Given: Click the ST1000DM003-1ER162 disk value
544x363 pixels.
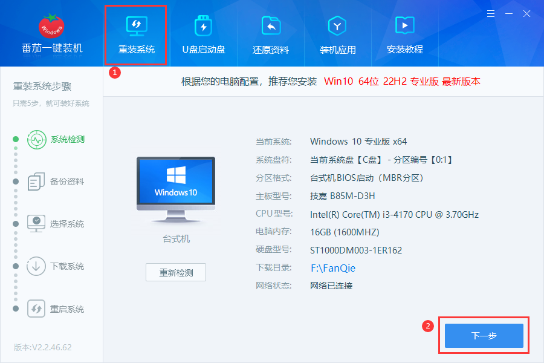Looking at the screenshot, I should pos(356,250).
